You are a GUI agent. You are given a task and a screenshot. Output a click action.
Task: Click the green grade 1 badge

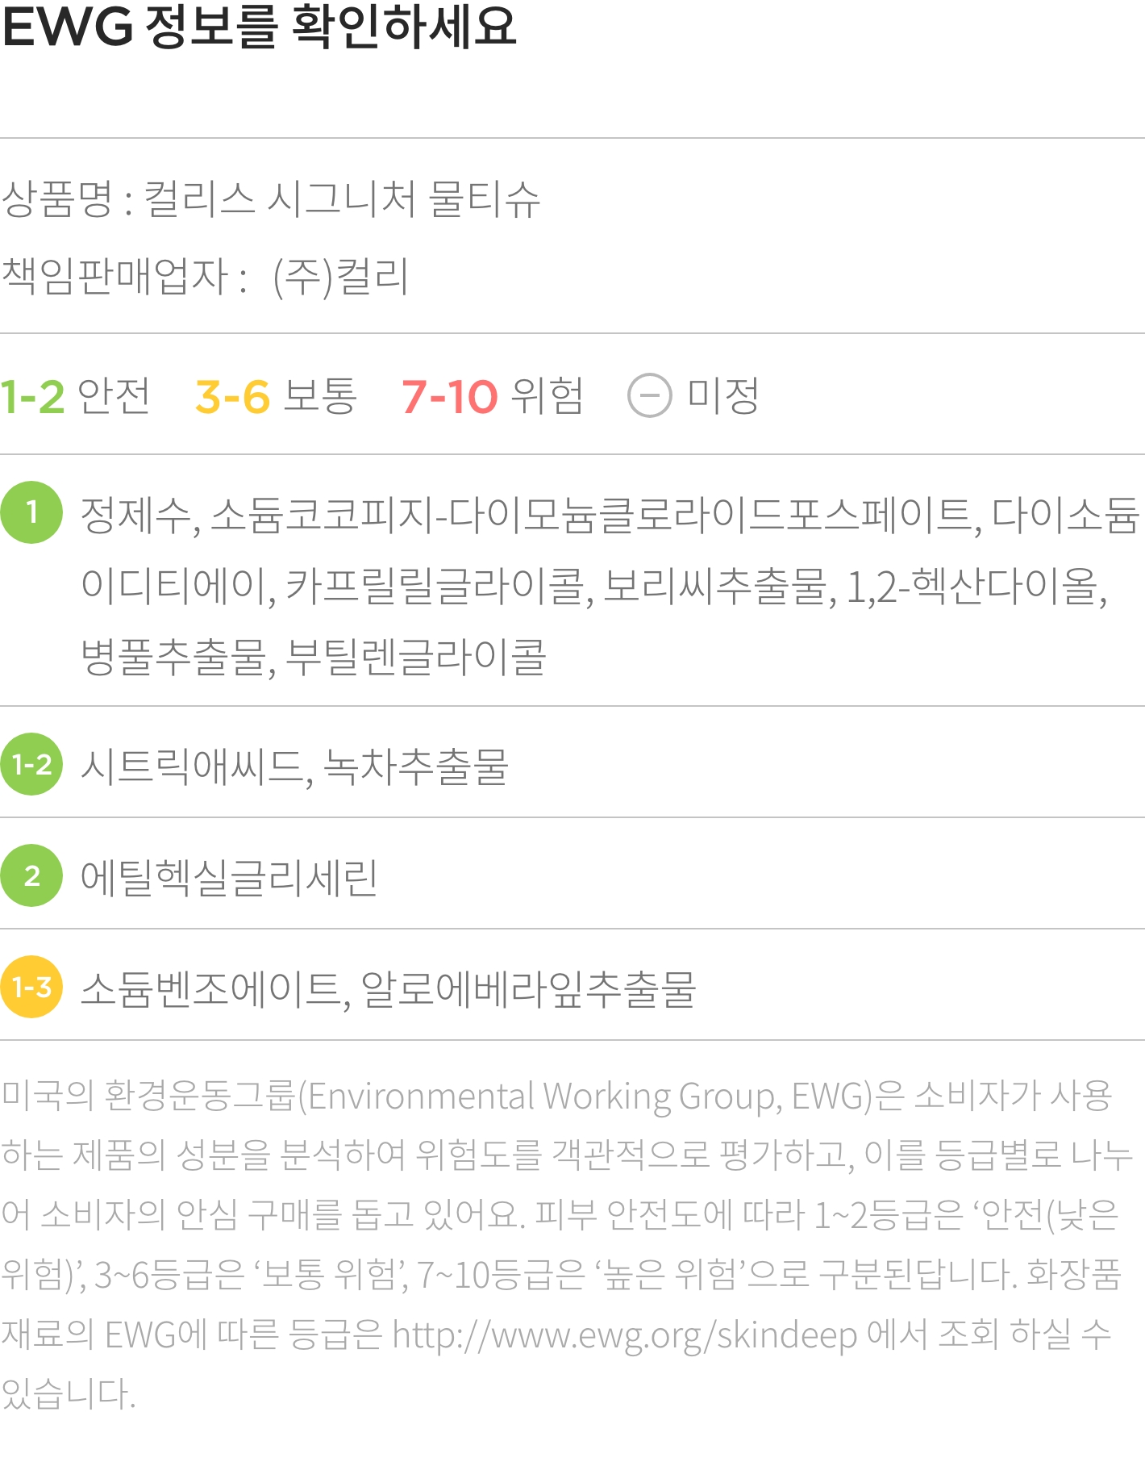[x=31, y=512]
